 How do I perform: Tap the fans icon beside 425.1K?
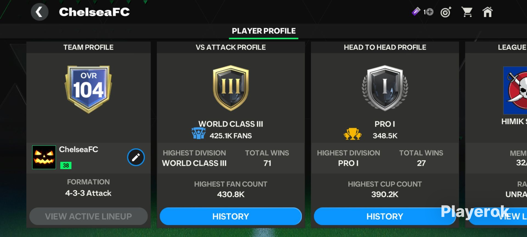click(198, 133)
